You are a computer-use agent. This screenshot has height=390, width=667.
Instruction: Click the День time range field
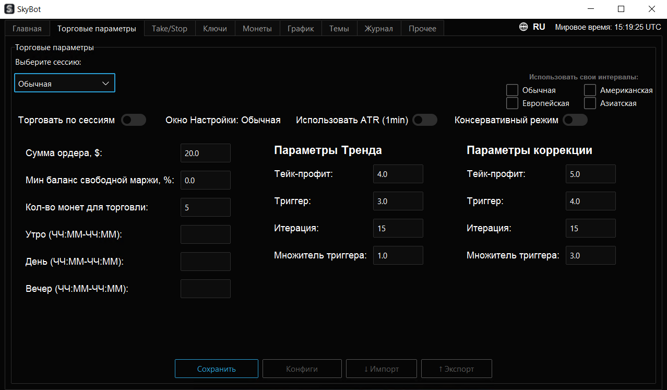pos(206,262)
